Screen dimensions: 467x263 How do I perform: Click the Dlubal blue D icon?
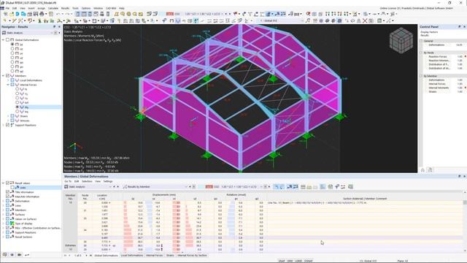coord(18,14)
